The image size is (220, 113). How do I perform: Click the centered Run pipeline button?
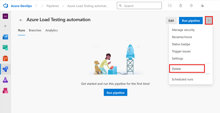[116, 92]
